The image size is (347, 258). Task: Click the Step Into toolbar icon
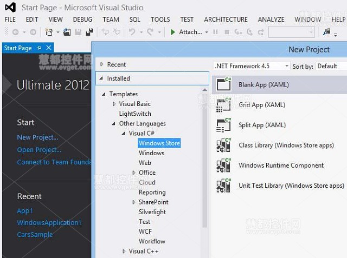238,32
